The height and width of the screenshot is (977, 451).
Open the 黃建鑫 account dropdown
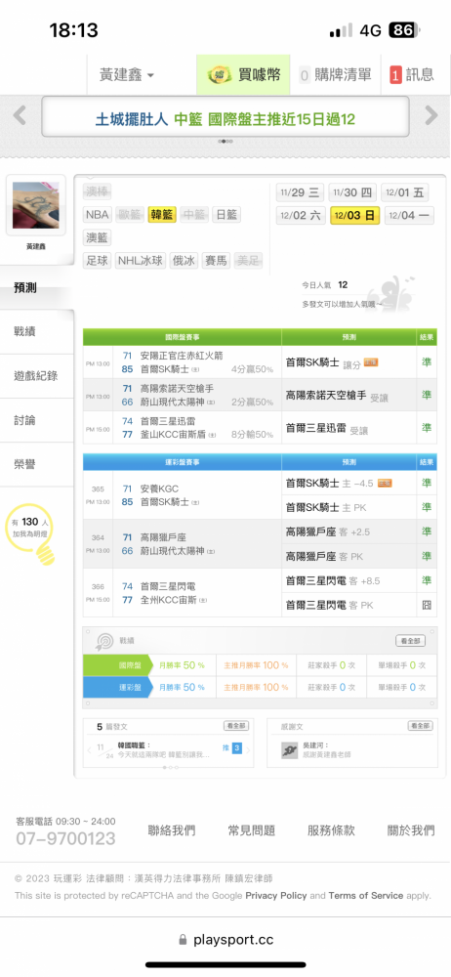[x=127, y=75]
